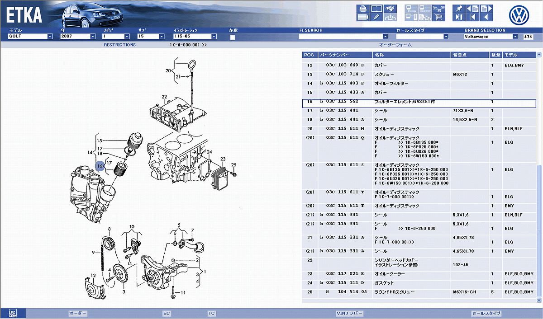
Task: Open the オーダーフォーム link
Action: pos(395,45)
